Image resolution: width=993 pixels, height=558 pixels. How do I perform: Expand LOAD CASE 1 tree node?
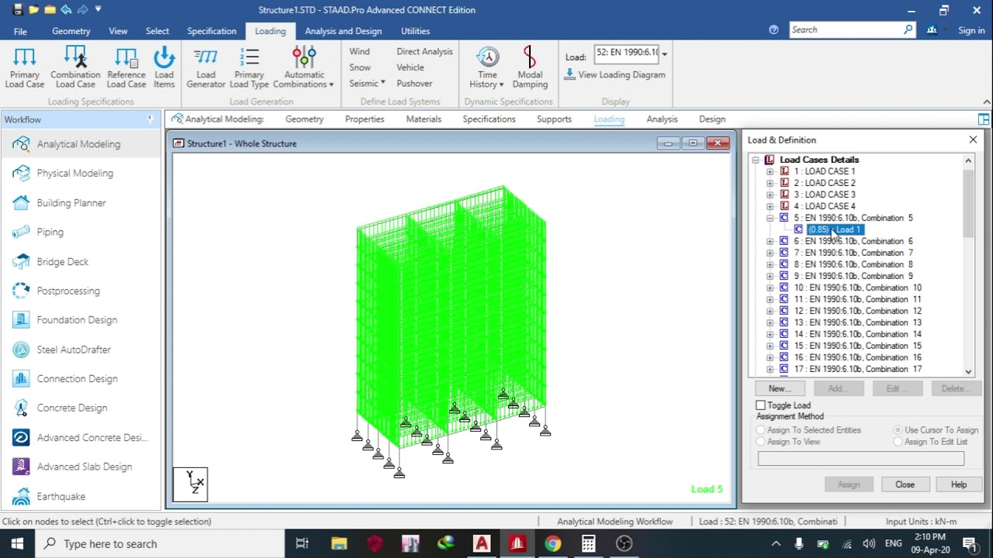click(x=770, y=171)
